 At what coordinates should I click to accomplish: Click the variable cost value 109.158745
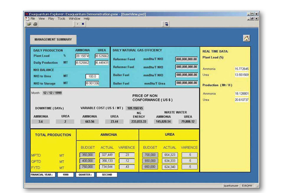[x=135, y=108]
